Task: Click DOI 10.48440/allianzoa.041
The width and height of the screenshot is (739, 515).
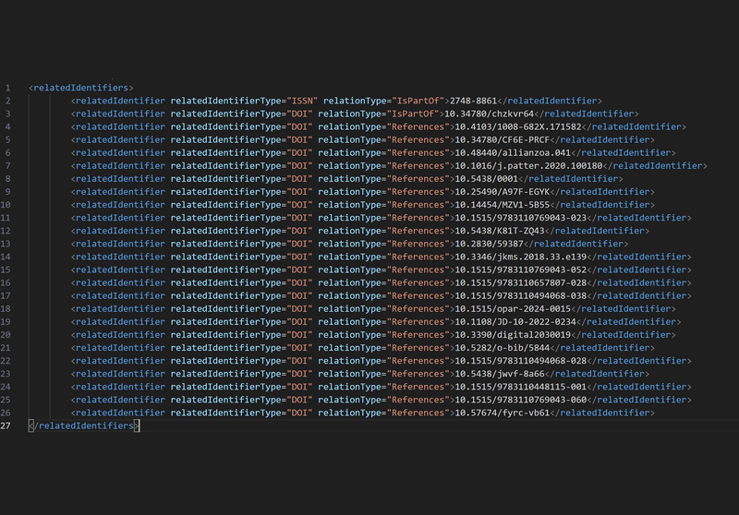Action: coord(513,153)
